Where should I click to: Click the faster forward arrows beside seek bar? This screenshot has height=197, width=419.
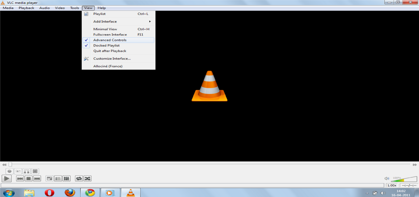point(415,165)
